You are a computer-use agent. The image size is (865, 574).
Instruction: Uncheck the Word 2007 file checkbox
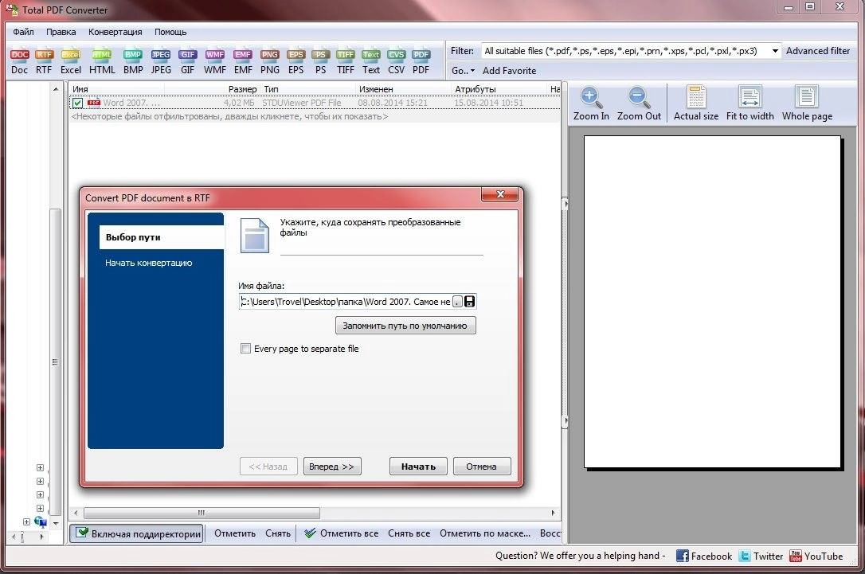coord(78,103)
